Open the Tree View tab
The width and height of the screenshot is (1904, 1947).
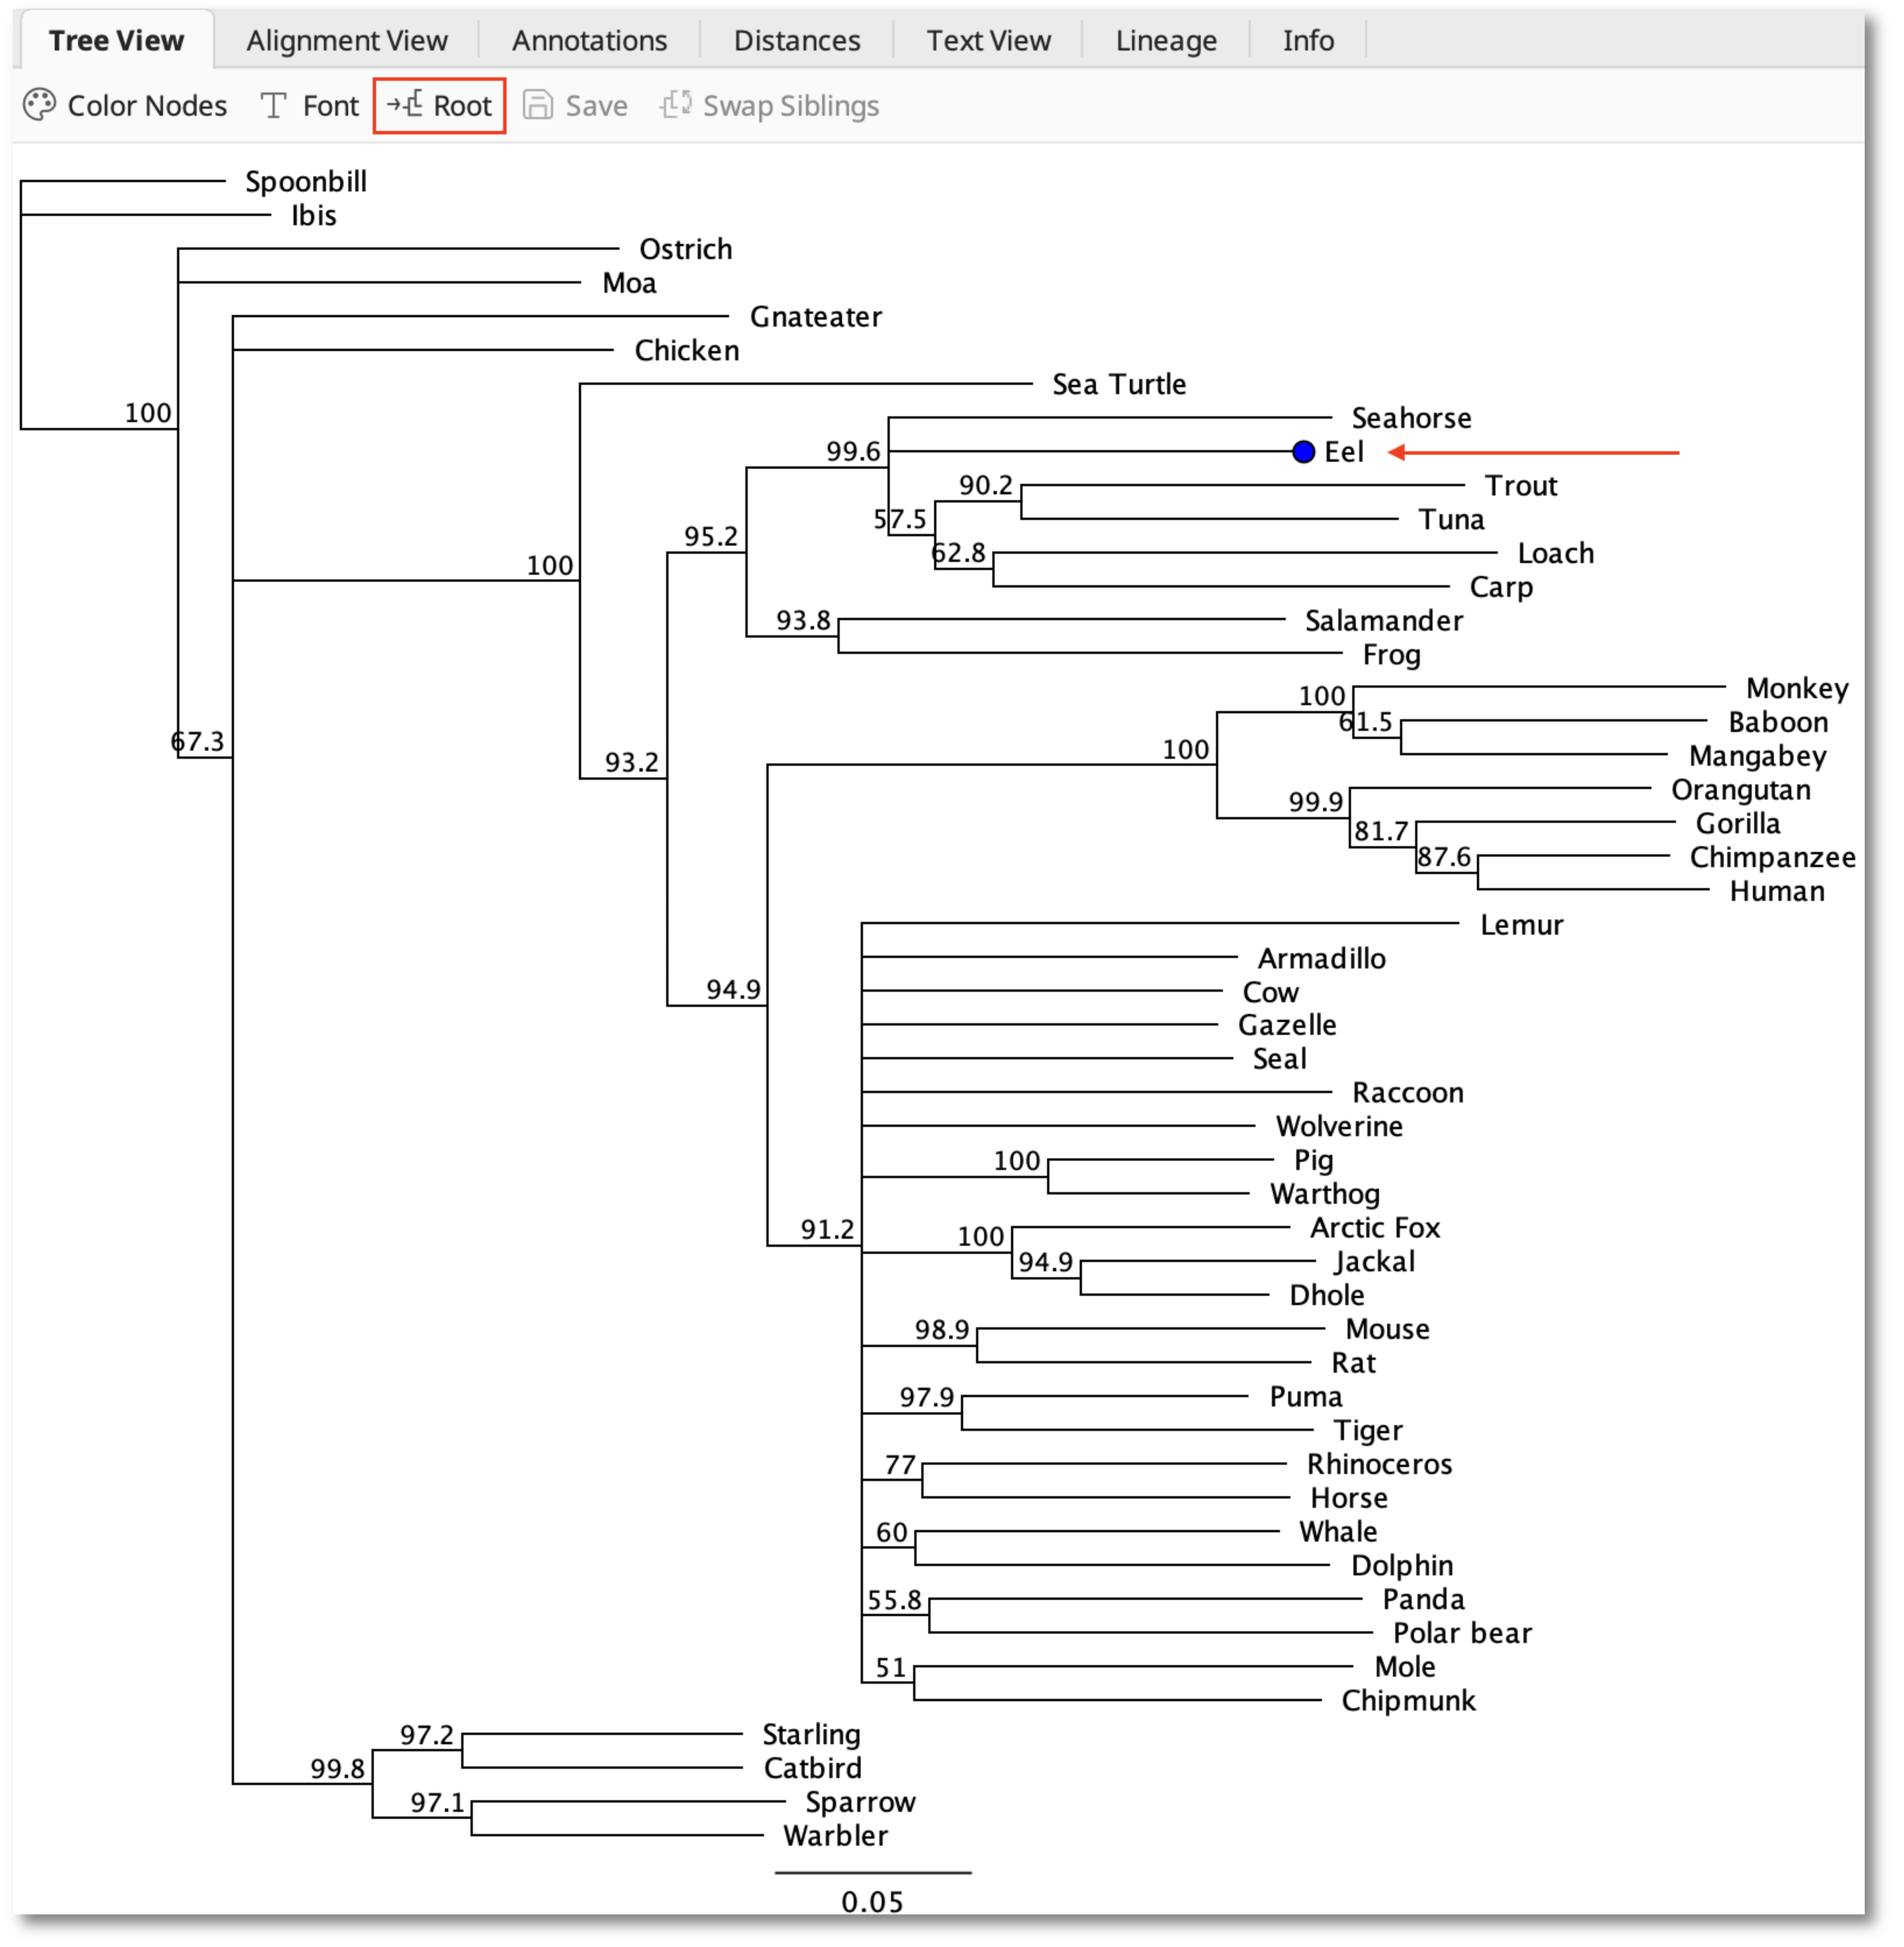click(117, 40)
